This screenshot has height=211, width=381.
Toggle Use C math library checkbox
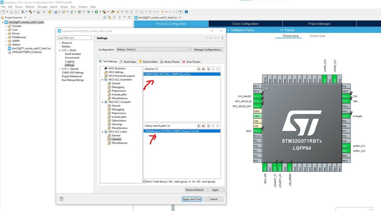[x=145, y=181]
